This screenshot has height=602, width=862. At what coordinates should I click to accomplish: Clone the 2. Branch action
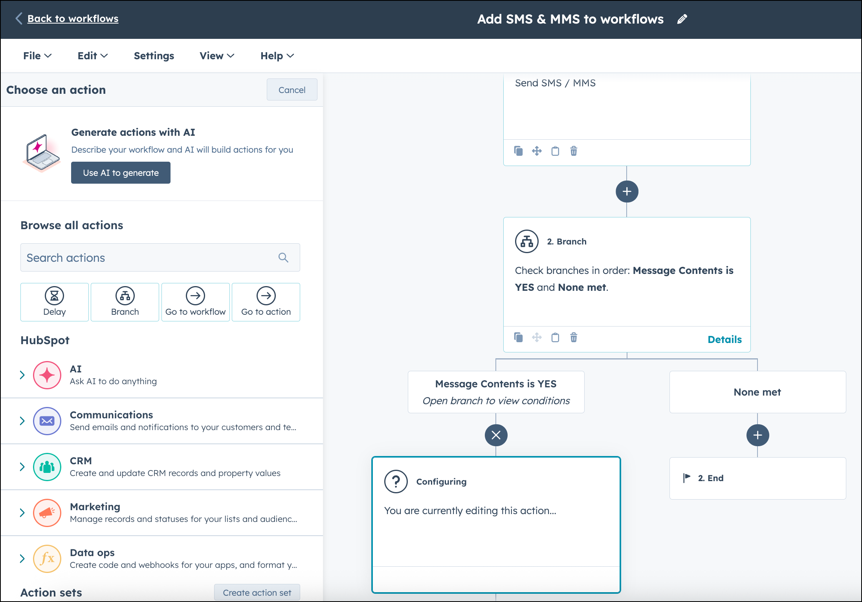519,337
